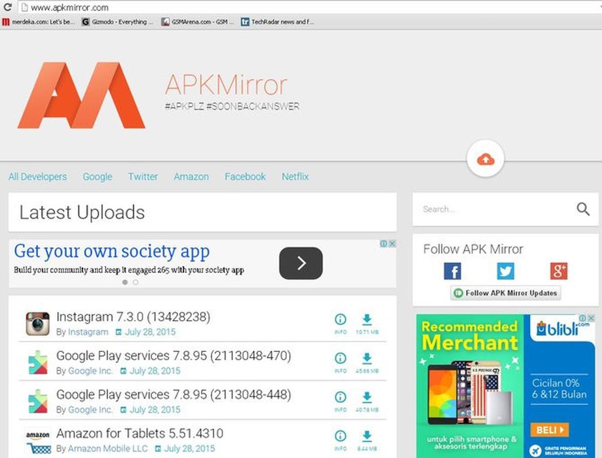Close the blibli ad banner
Viewport: 602px width, 458px height.
point(591,318)
